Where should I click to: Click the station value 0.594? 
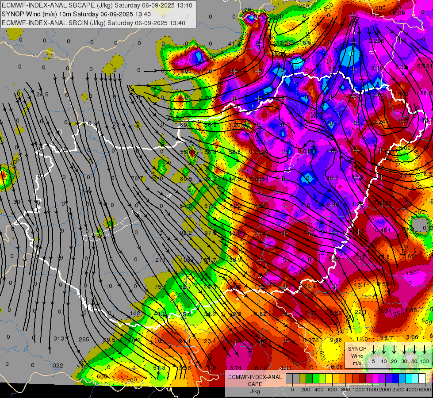(x=385, y=284)
